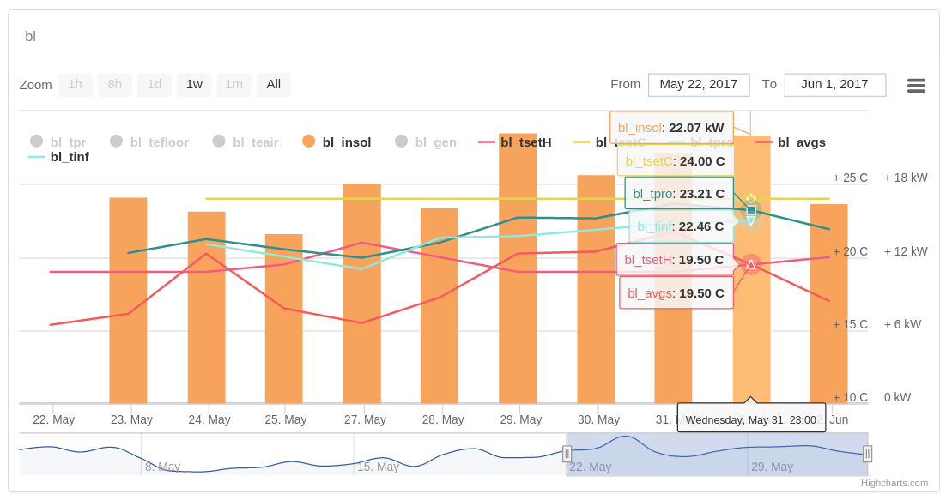Screen dimensions: 952x500
Task: Open the chart context menu hamburger icon
Action: coord(916,86)
